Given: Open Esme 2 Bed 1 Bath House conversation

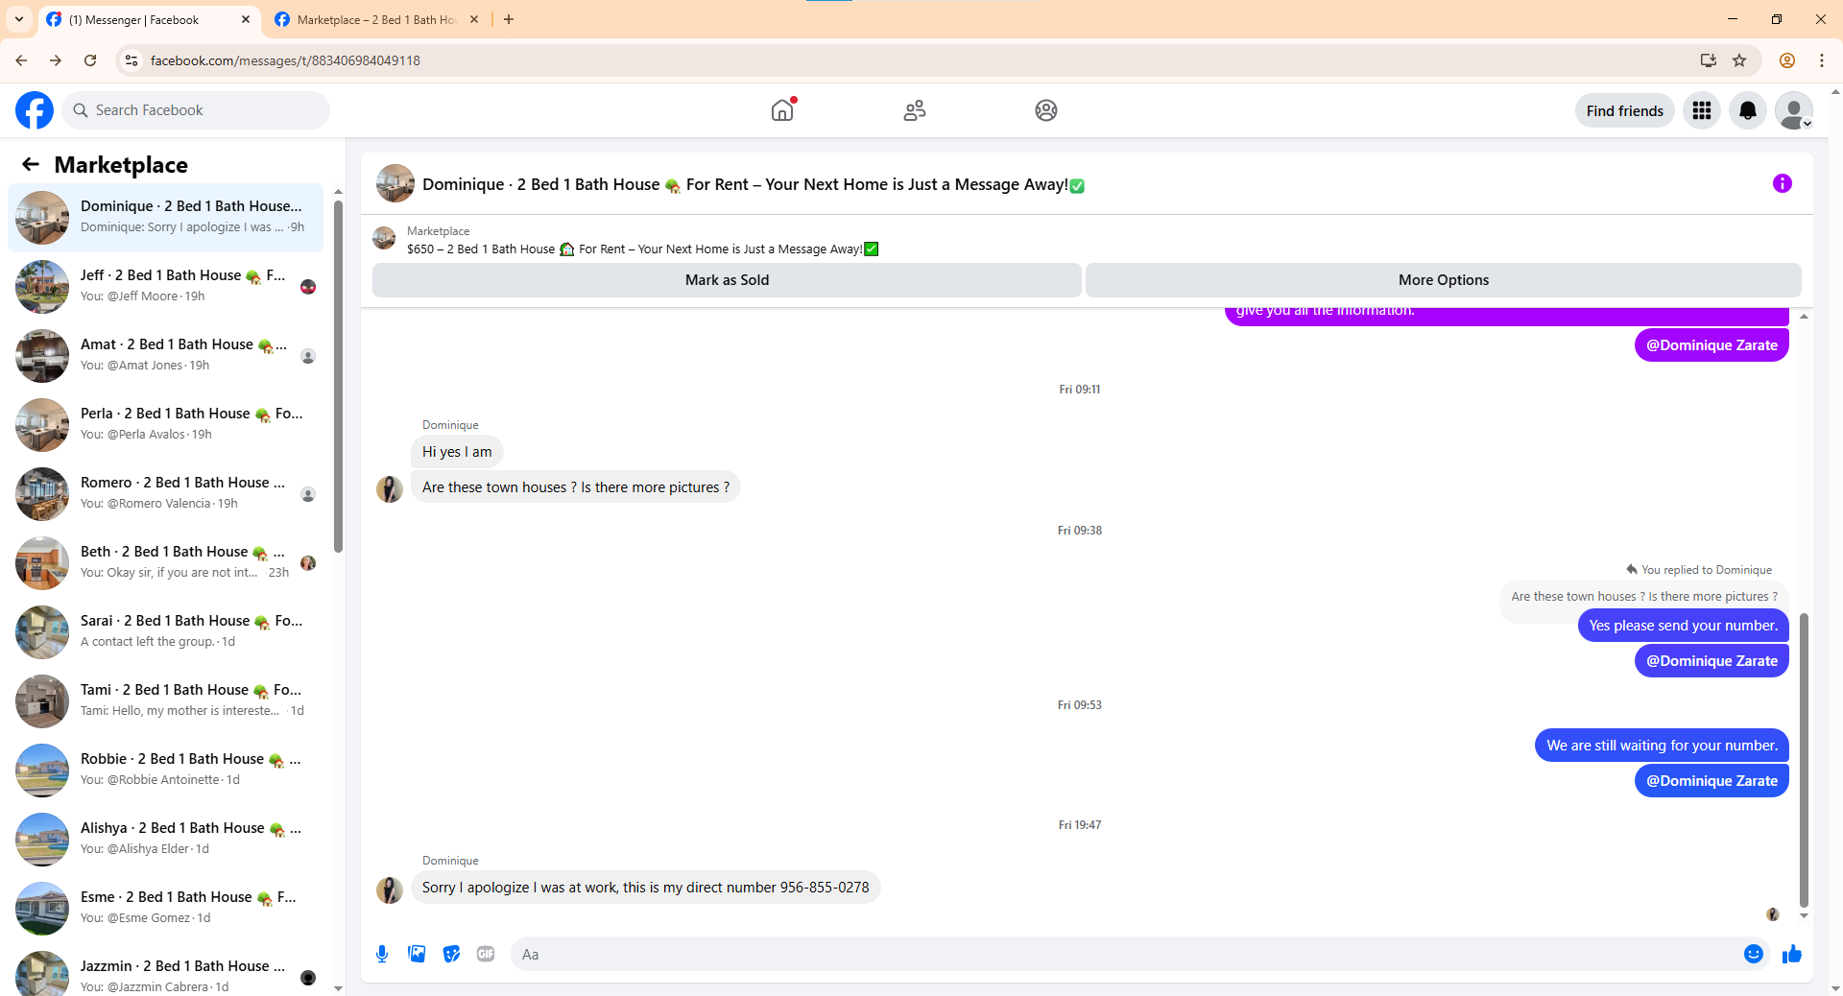Looking at the screenshot, I should pyautogui.click(x=165, y=909).
